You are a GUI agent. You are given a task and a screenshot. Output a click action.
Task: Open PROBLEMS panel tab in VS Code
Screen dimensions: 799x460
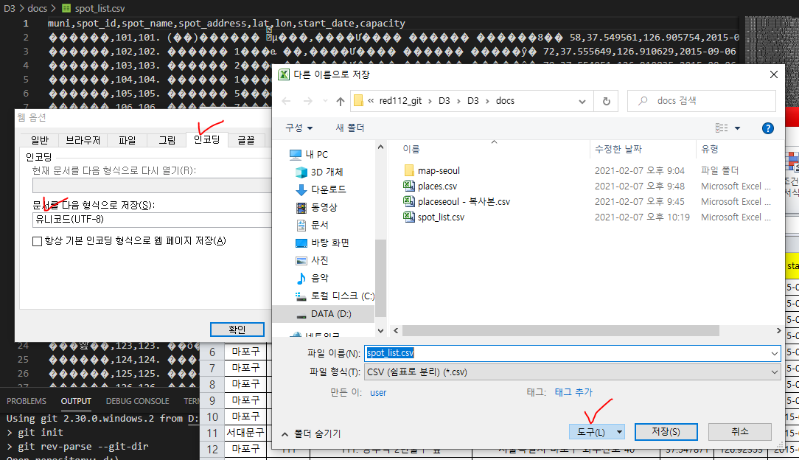pos(27,402)
